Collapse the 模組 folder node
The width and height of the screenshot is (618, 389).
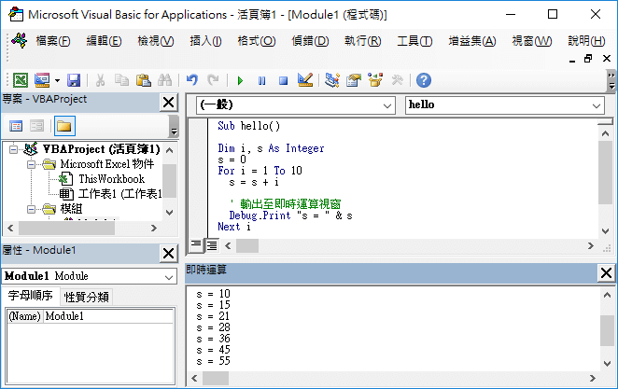31,209
